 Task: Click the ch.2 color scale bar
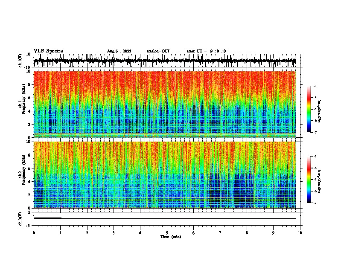click(309, 180)
